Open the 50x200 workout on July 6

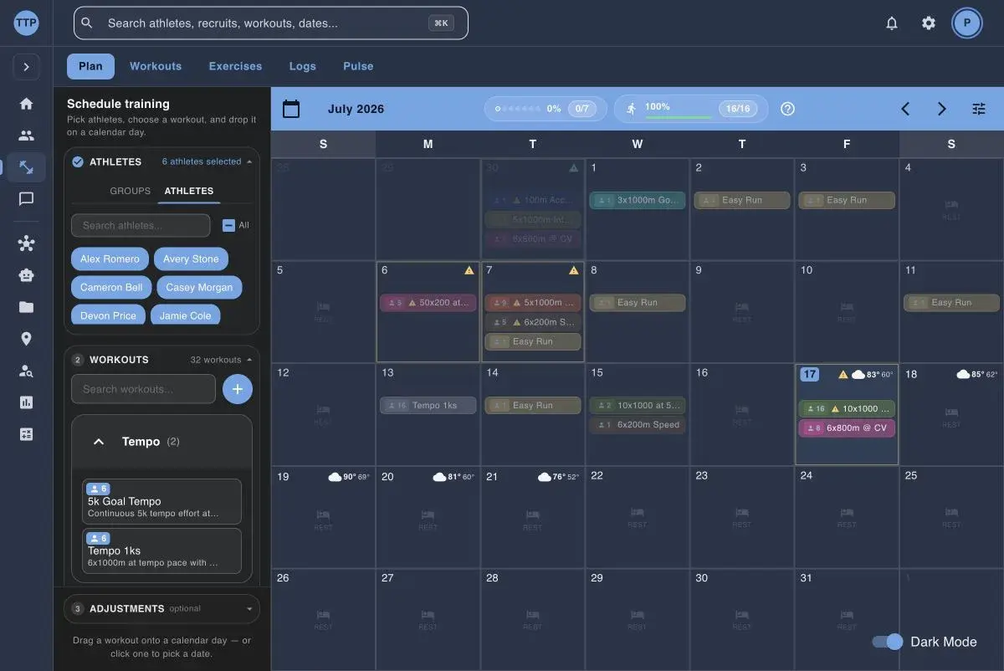pyautogui.click(x=428, y=303)
